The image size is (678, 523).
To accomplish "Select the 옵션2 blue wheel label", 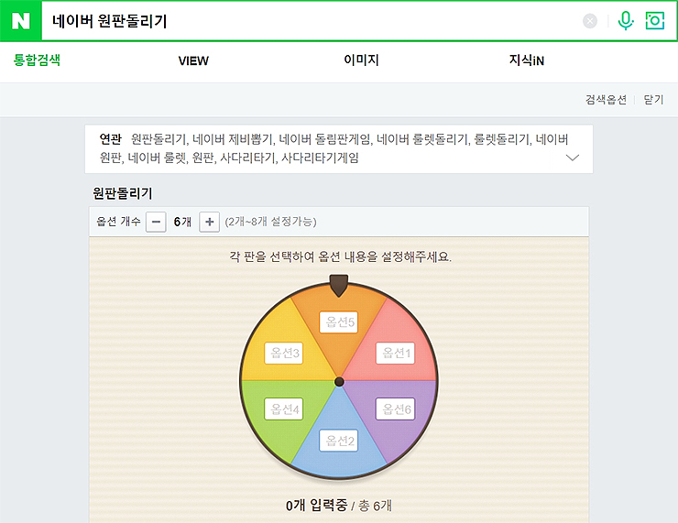I will (339, 441).
